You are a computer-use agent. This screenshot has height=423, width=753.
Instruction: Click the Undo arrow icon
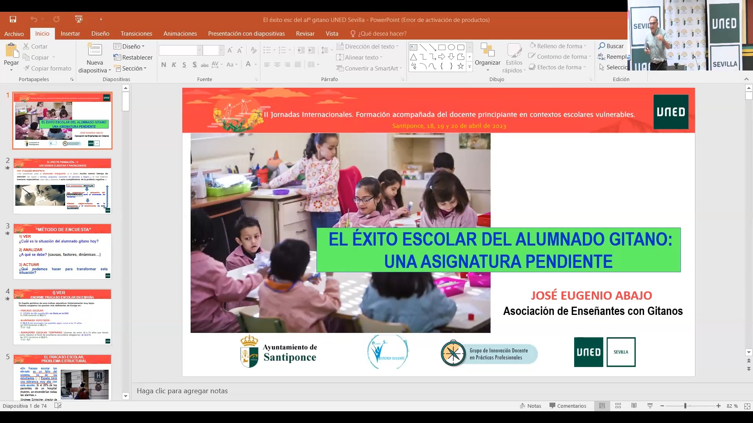[x=34, y=19]
